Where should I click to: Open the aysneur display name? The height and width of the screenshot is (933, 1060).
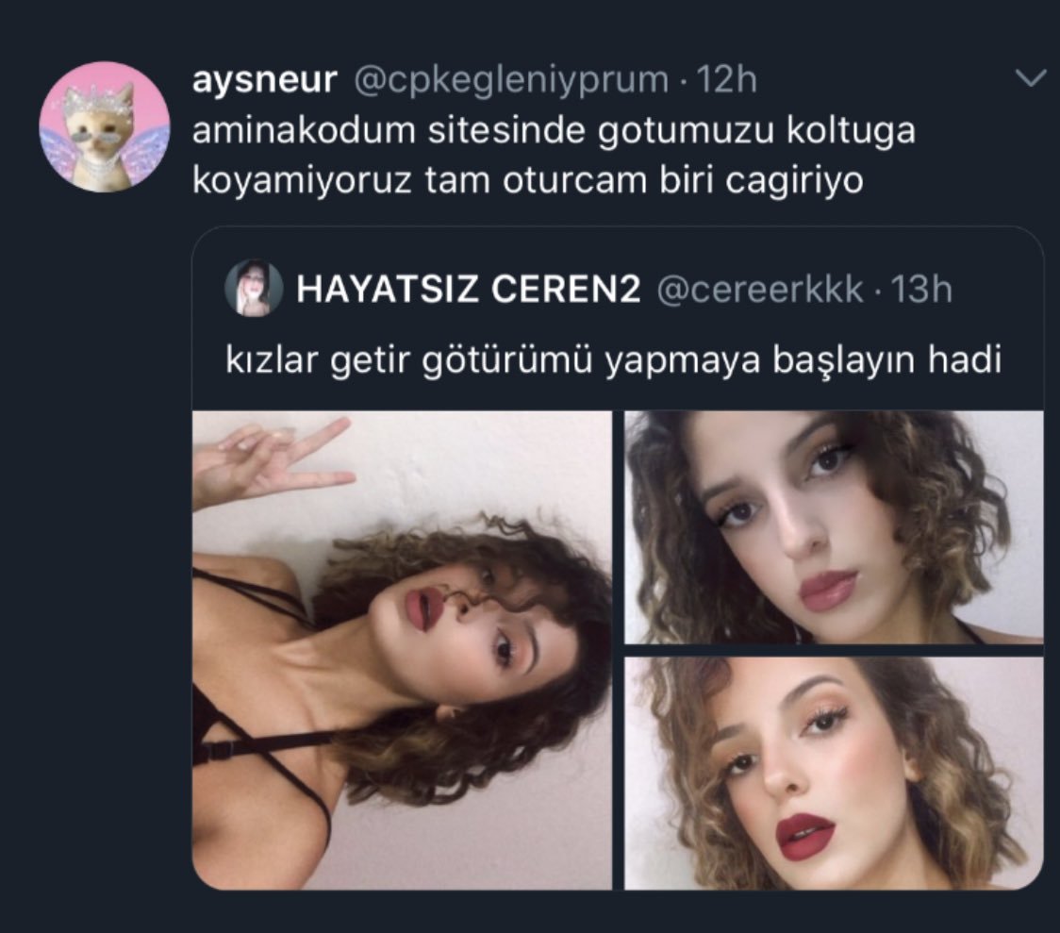(264, 80)
